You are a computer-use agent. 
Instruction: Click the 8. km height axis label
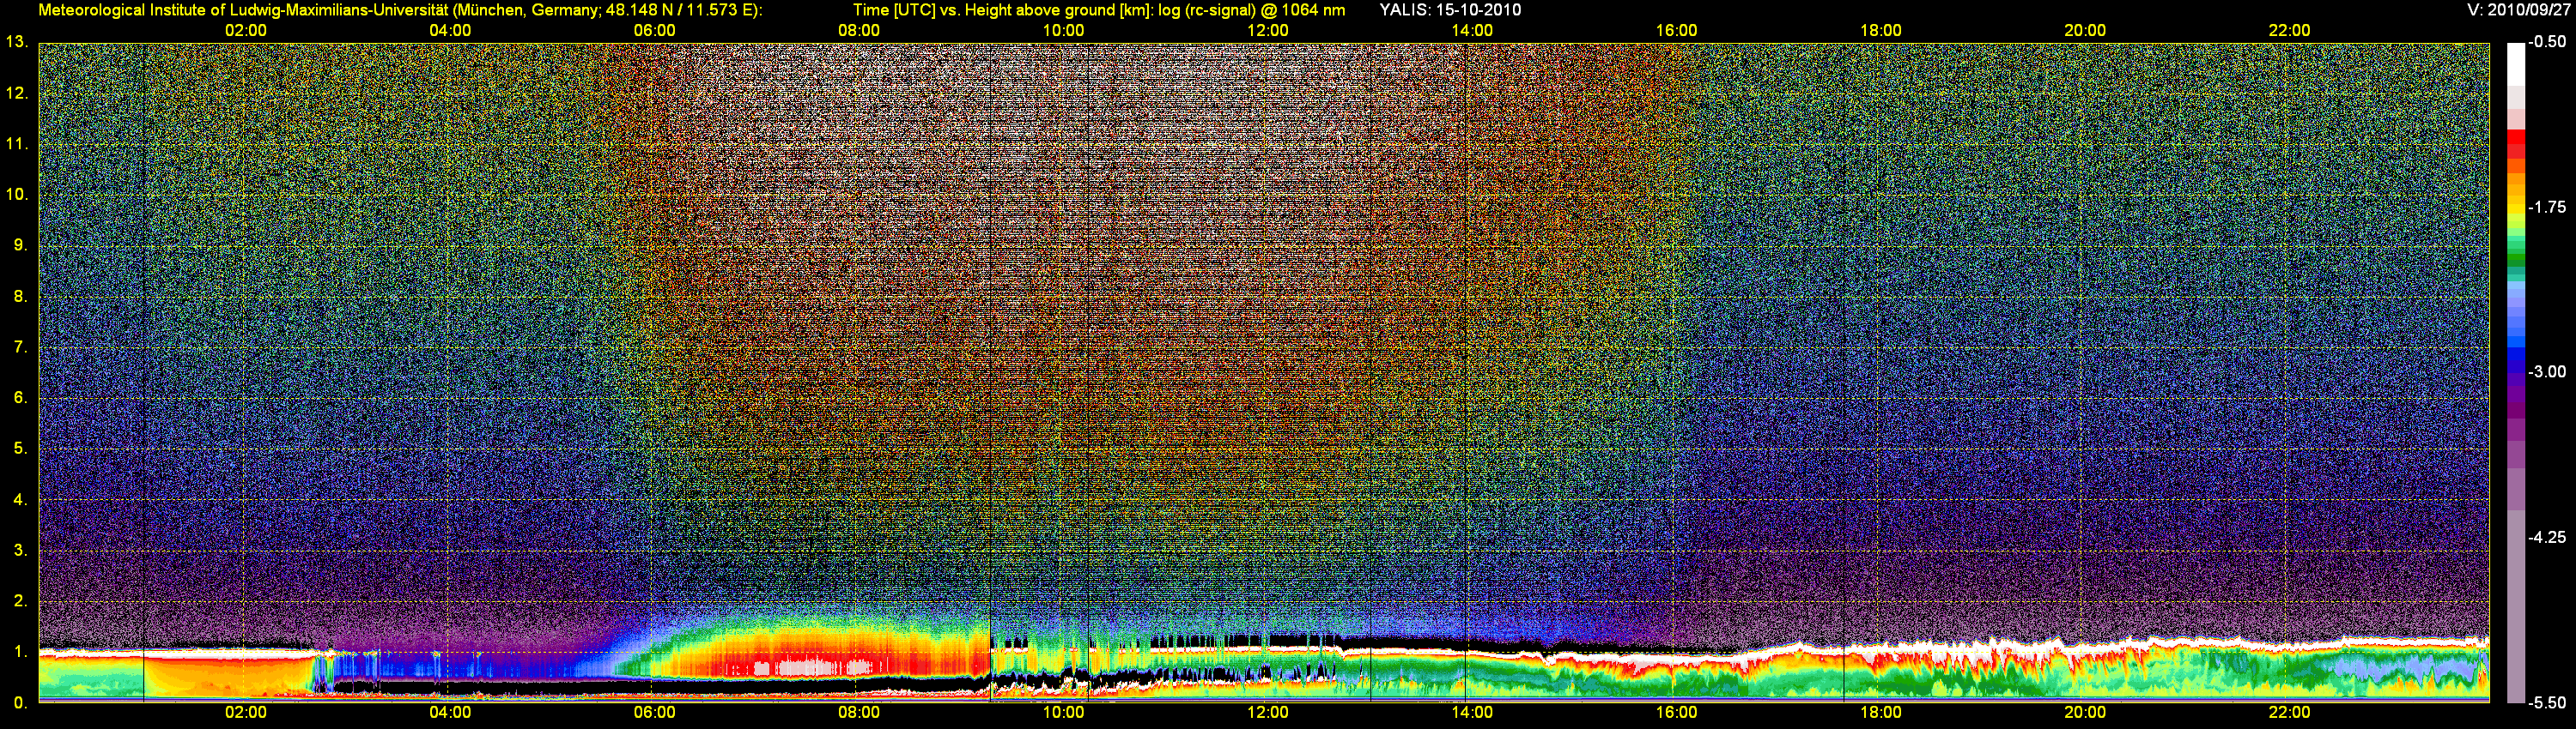[20, 297]
